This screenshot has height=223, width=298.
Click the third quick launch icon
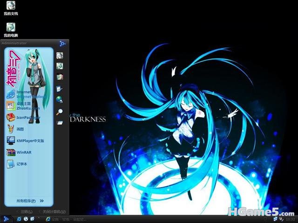pyautogui.click(x=32, y=219)
